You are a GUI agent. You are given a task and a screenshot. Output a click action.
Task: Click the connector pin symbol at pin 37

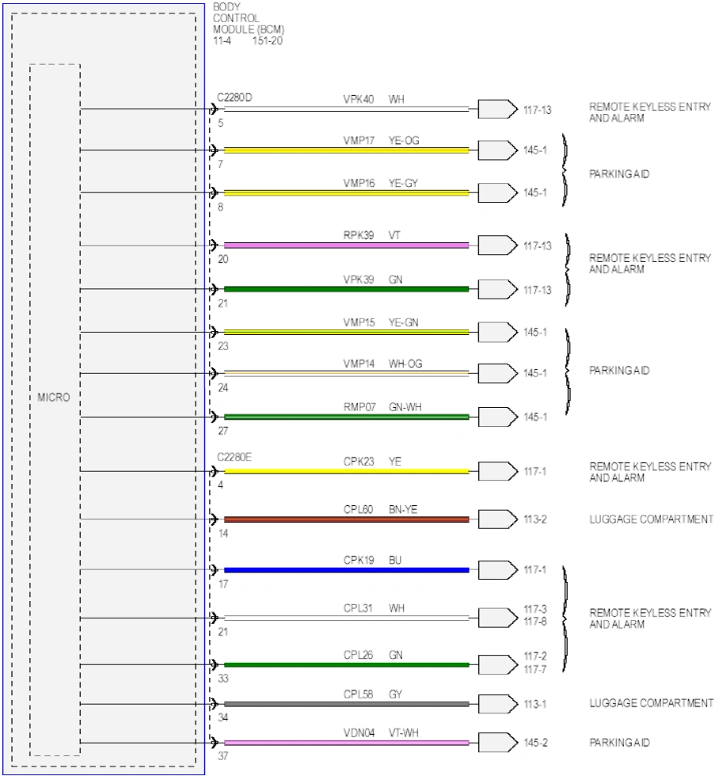pos(214,742)
